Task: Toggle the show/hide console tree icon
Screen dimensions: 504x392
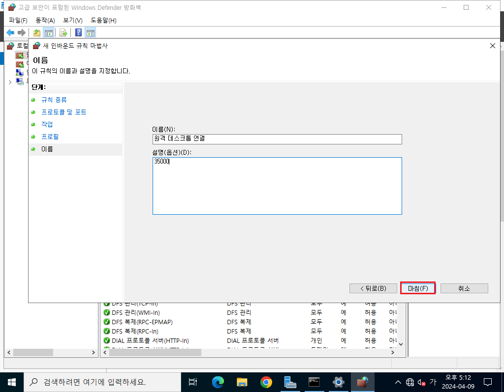Action: 49,32
